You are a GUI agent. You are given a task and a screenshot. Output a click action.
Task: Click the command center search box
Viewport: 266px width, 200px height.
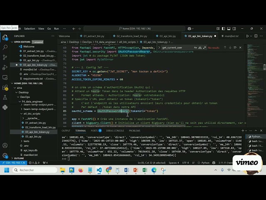[x=134, y=29]
